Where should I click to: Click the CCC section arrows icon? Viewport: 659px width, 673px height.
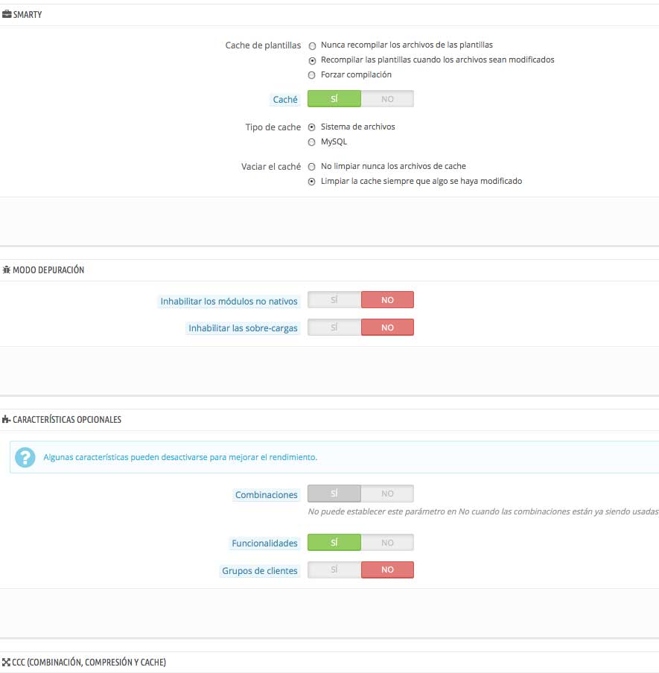pyautogui.click(x=6, y=663)
